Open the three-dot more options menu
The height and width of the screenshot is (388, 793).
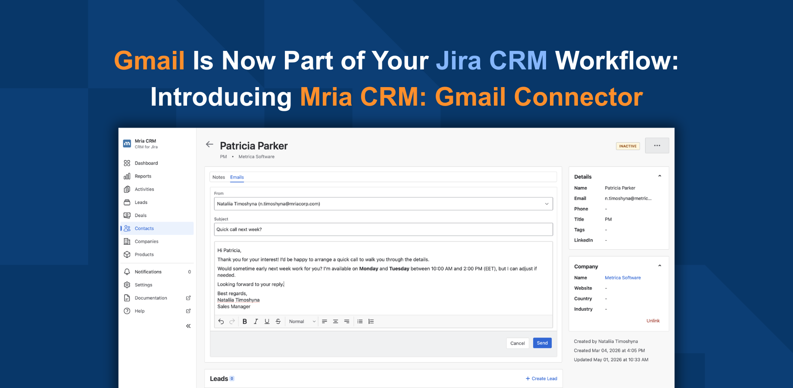657,146
